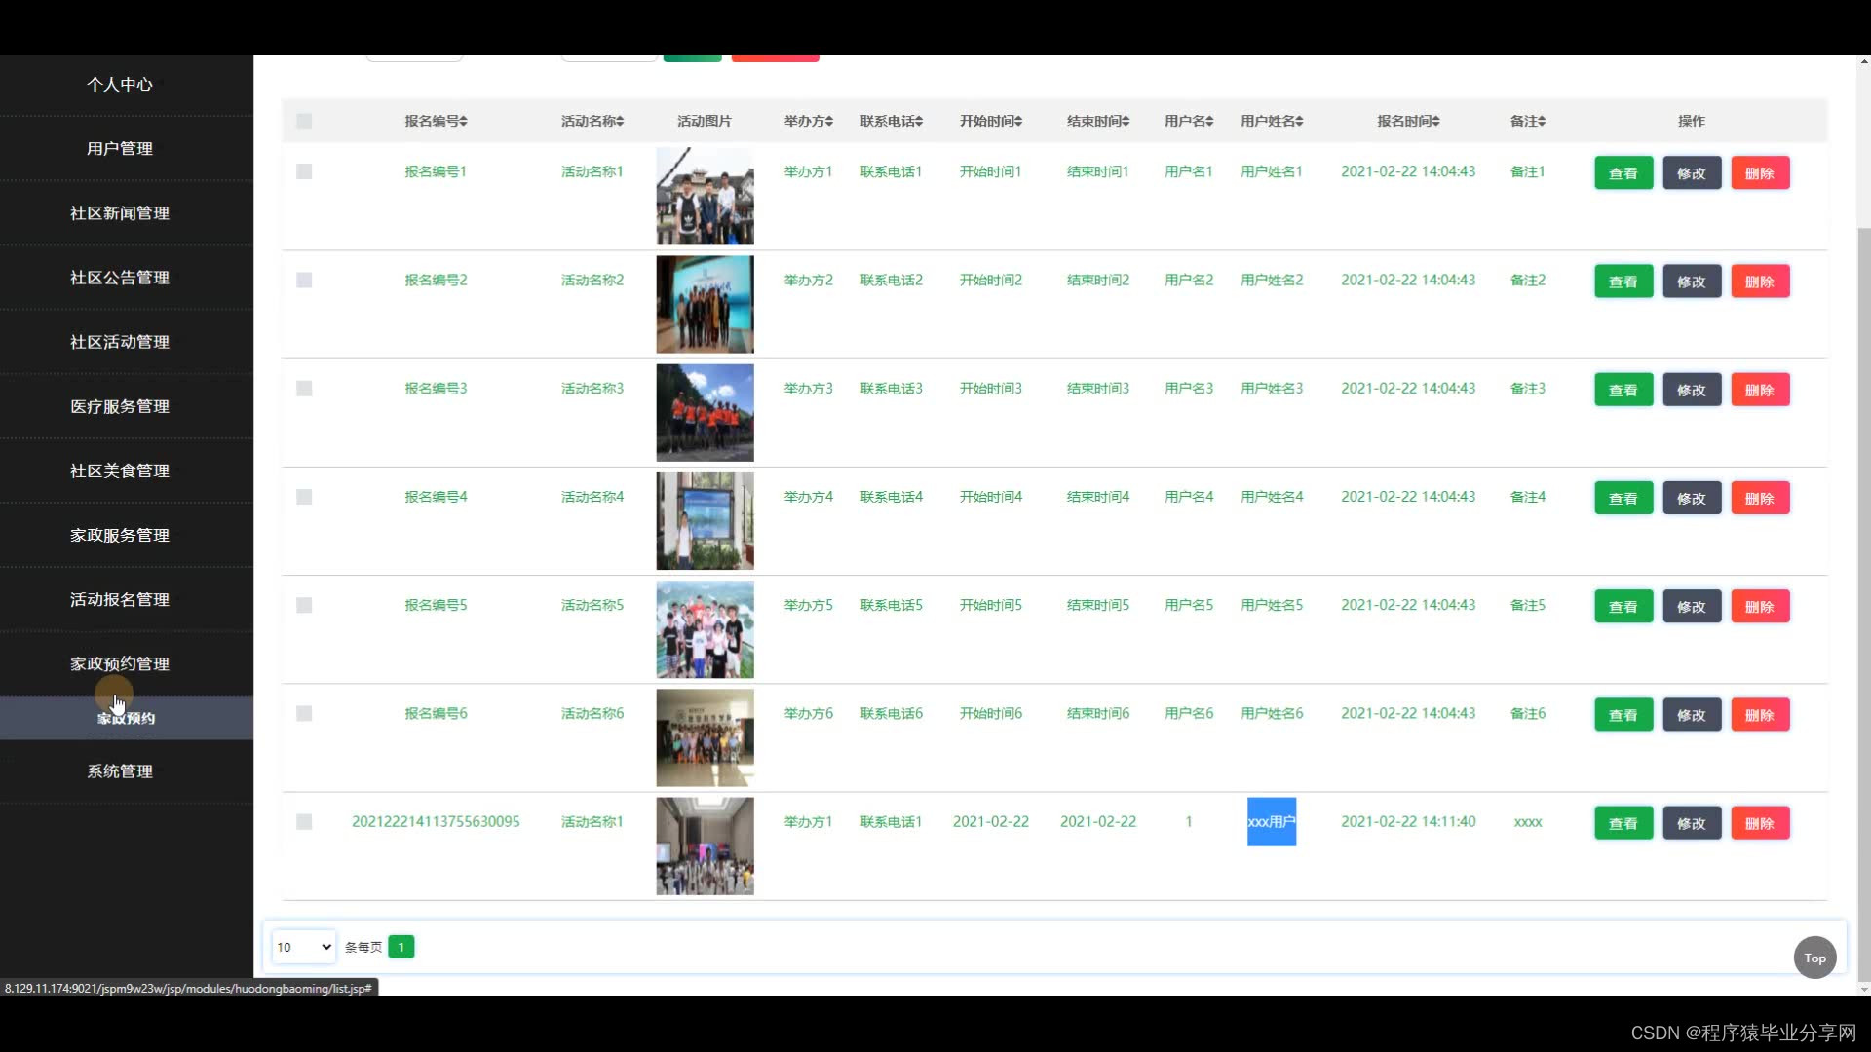Select 家政预约 submenu item
The height and width of the screenshot is (1052, 1871).
pos(127,719)
